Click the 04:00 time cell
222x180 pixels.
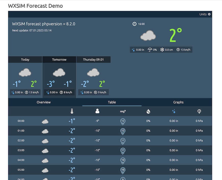(21, 160)
